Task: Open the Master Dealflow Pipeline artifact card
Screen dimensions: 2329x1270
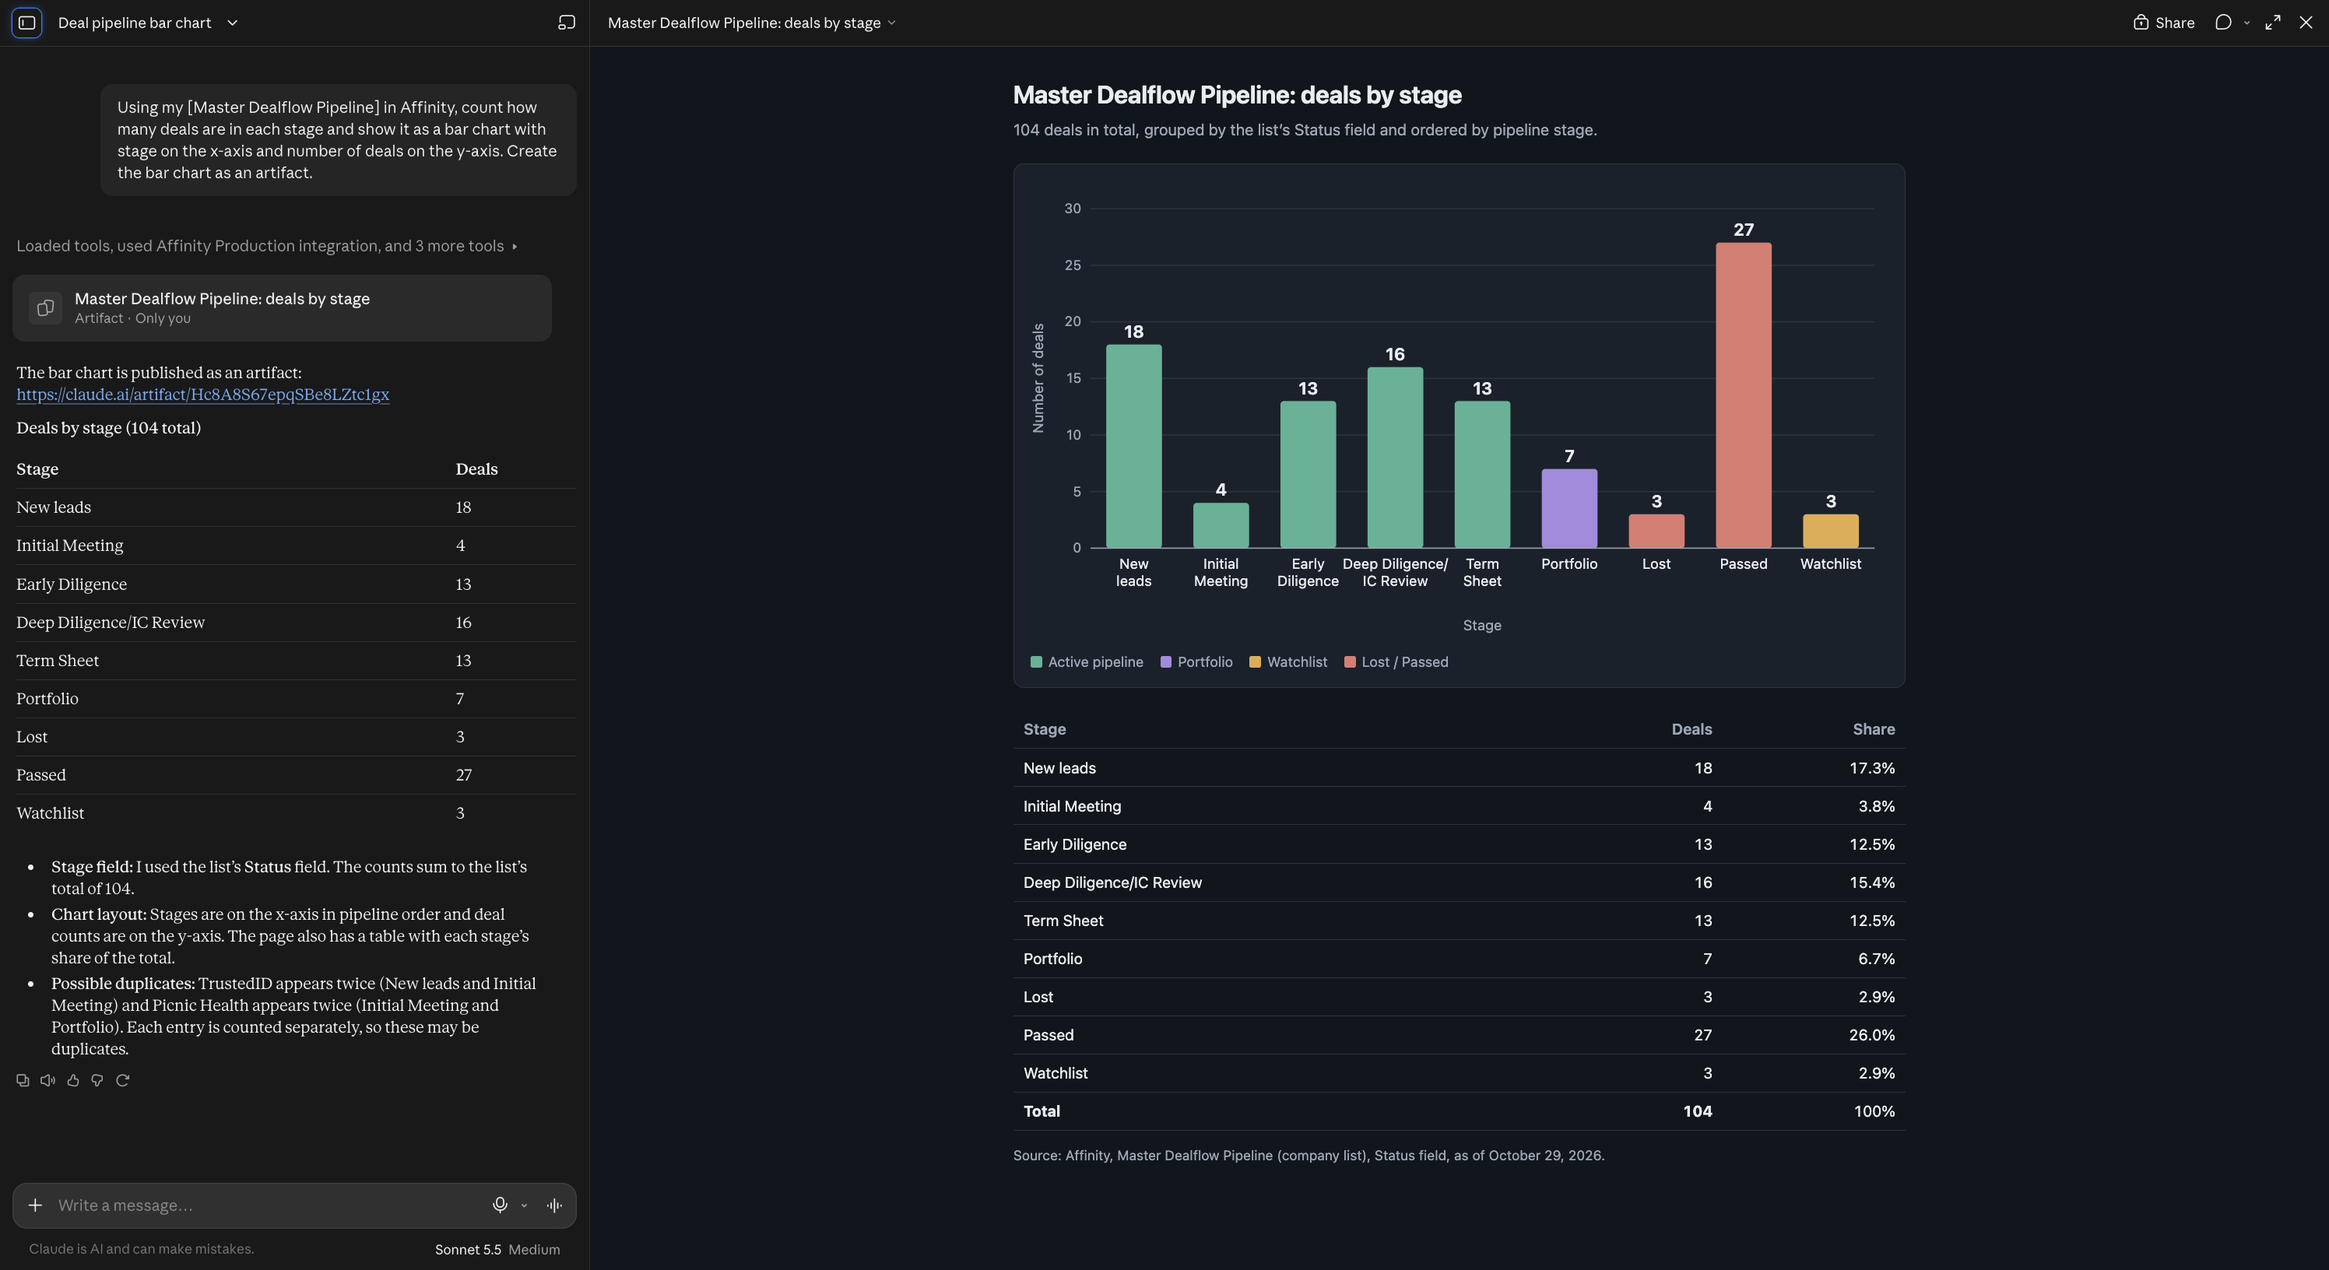Action: coord(282,308)
